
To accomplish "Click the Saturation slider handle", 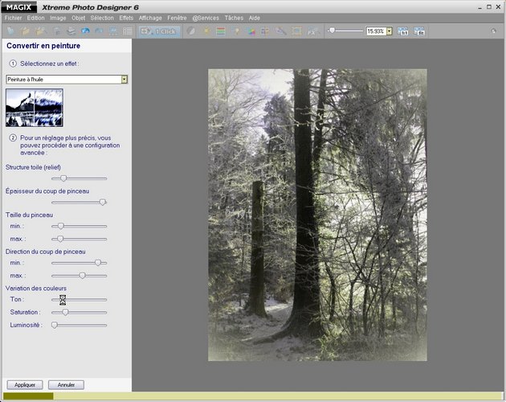I will (66, 312).
